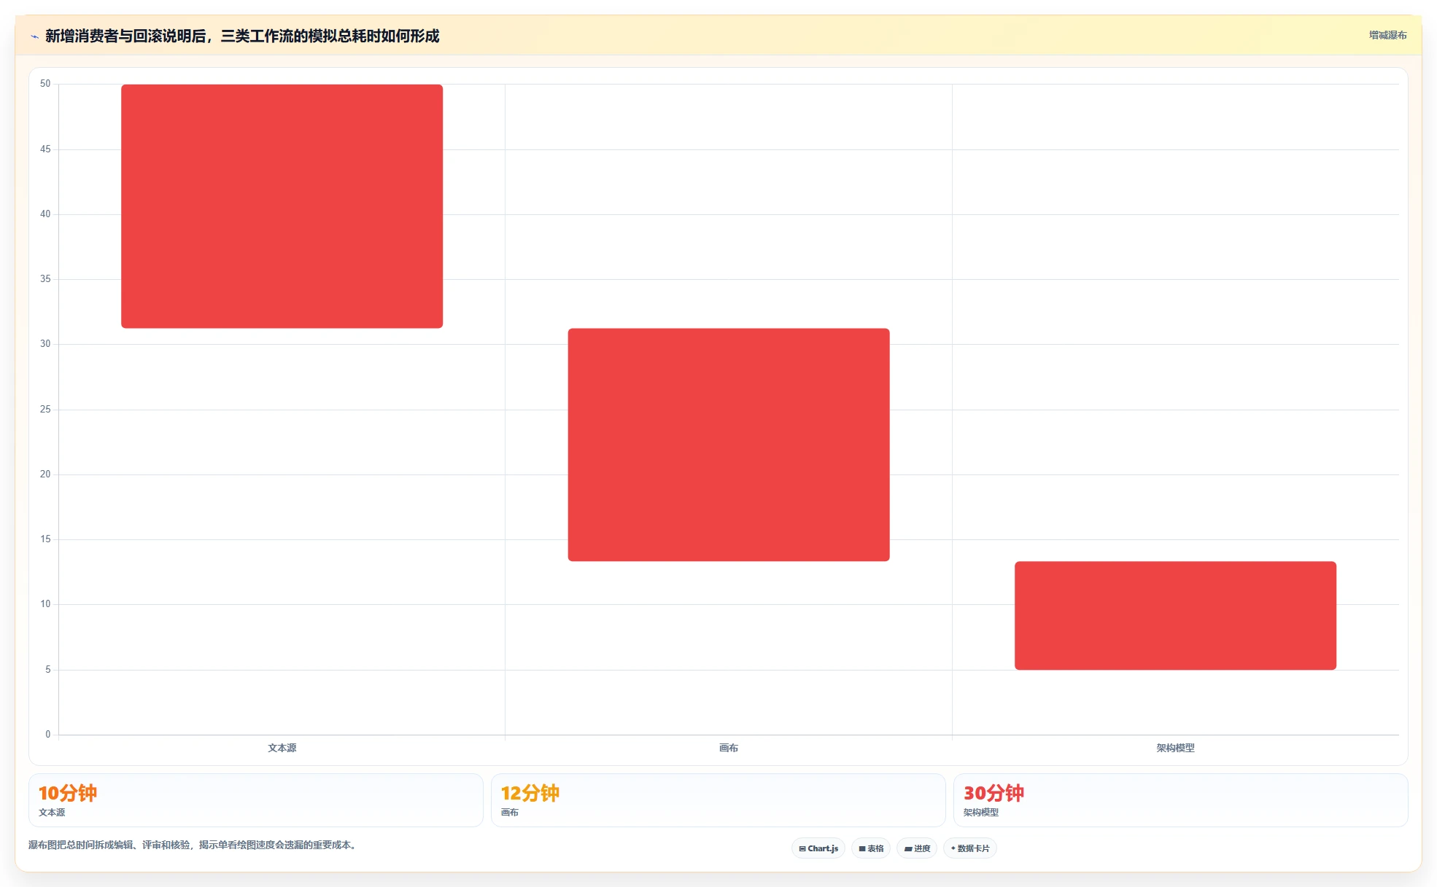Click the 30分钟 架构模型 data card
This screenshot has height=887, width=1437.
pyautogui.click(x=1180, y=800)
